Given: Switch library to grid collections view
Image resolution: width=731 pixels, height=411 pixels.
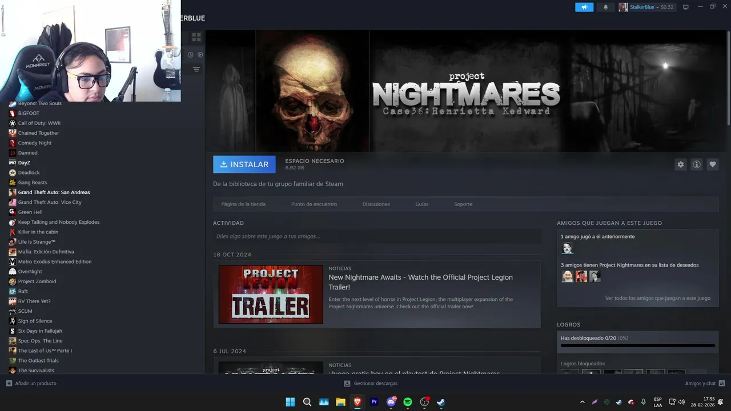Looking at the screenshot, I should pos(196,37).
